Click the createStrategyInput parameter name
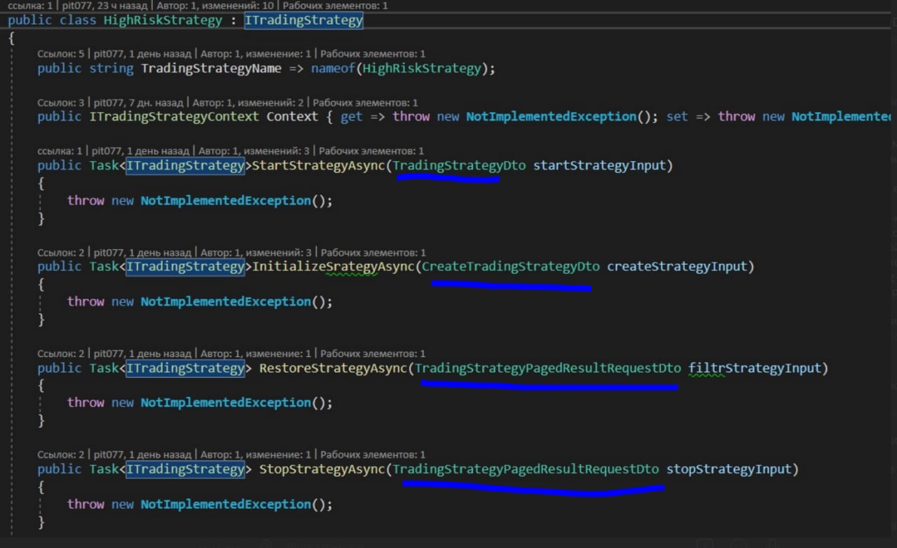The image size is (897, 548). tap(677, 267)
